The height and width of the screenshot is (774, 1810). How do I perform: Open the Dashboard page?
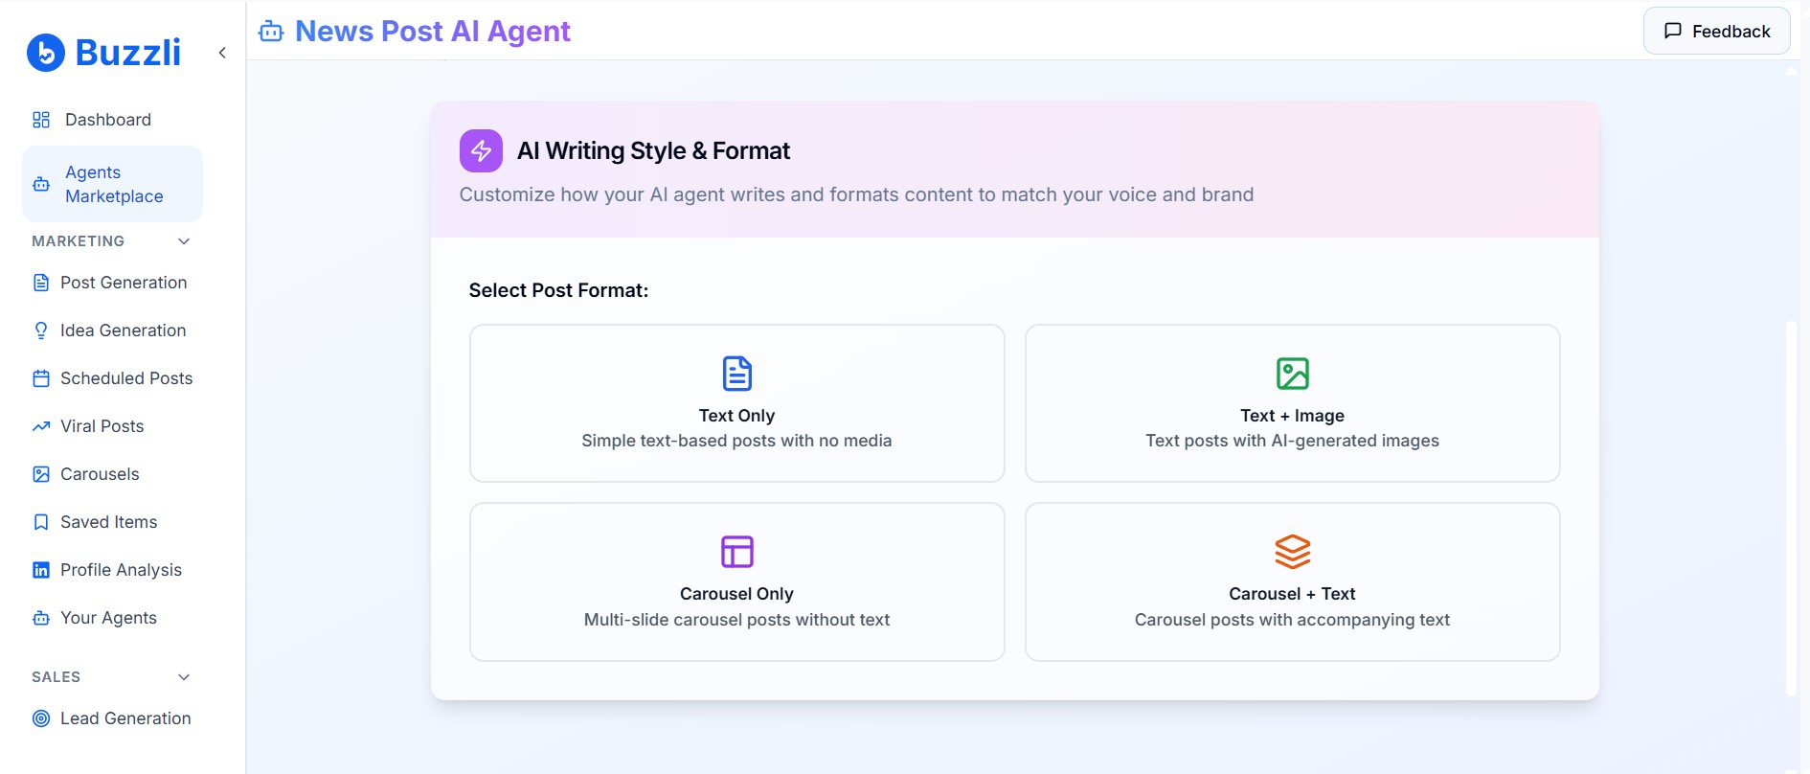click(x=107, y=120)
